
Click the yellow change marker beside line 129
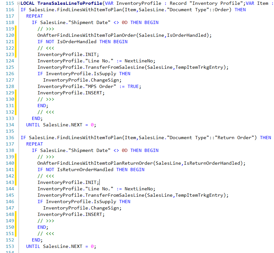pos(16,93)
